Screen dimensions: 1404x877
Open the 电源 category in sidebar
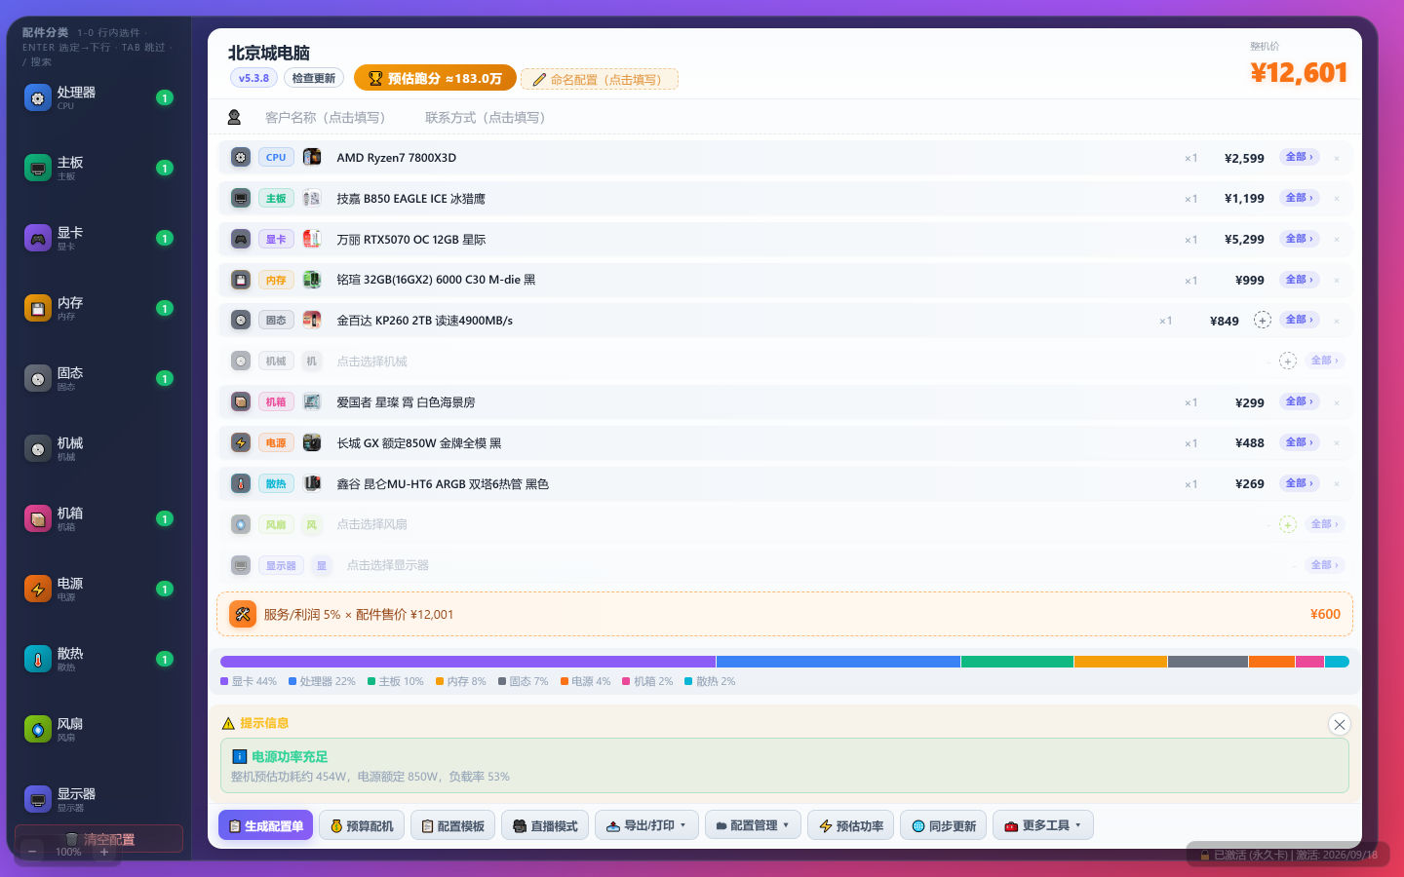coord(97,590)
